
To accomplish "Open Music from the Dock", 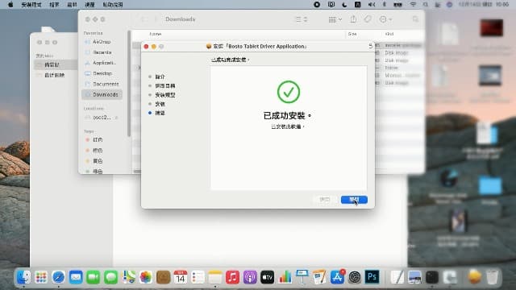I will pyautogui.click(x=233, y=277).
